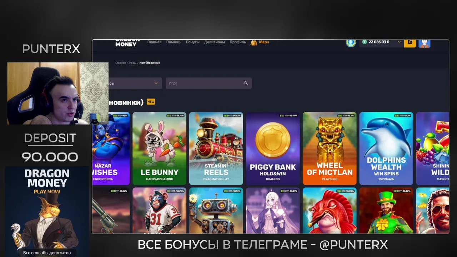This screenshot has height=257, width=457.
Task: Click RTP badge on Dolphins Wealth card
Action: (403, 116)
